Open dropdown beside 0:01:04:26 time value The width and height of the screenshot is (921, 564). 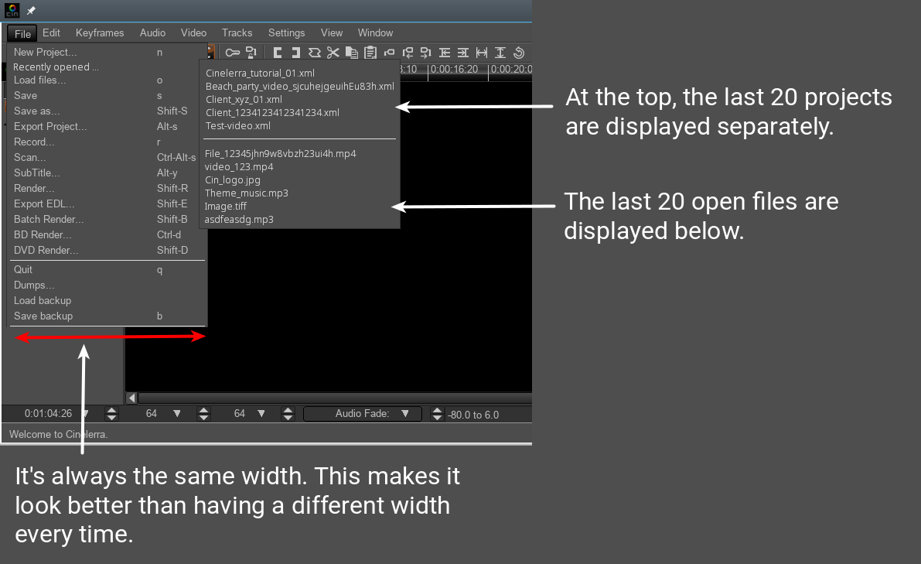point(86,414)
